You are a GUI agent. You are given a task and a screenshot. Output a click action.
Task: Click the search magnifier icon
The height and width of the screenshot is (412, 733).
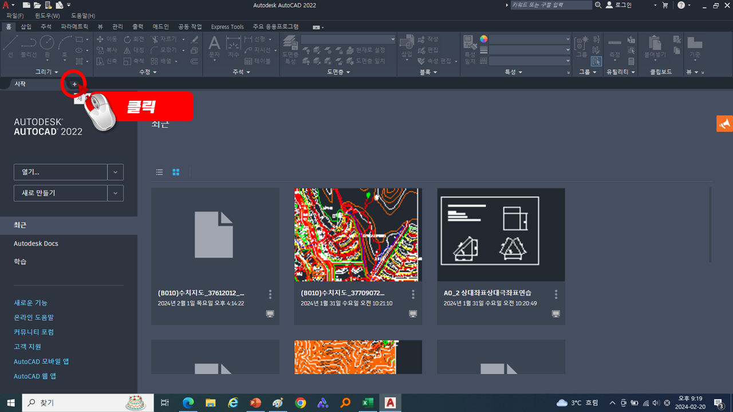[598, 5]
